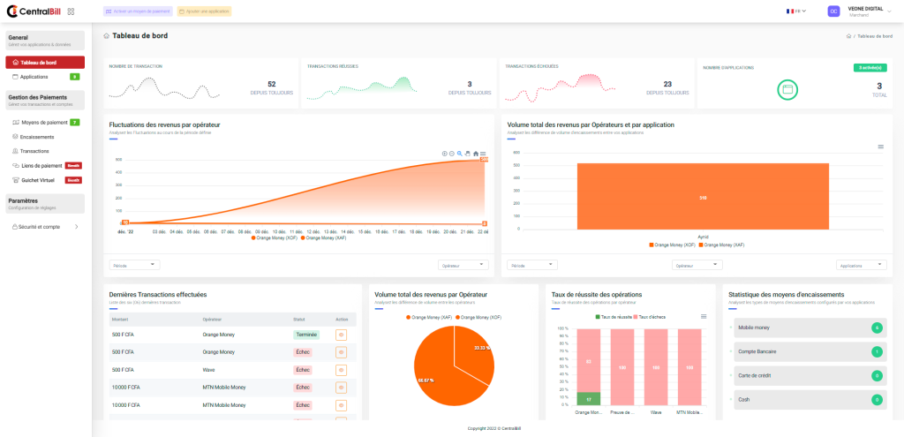Activate the hand panning tool
Image resolution: width=904 pixels, height=437 pixels.
coord(468,154)
